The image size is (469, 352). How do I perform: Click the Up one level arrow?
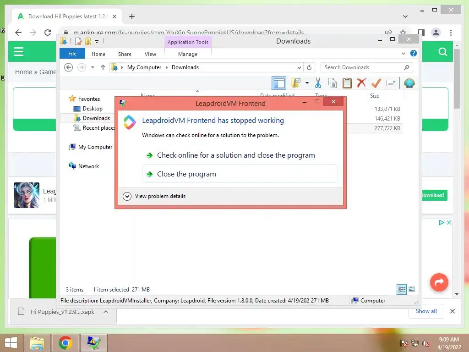tap(103, 67)
